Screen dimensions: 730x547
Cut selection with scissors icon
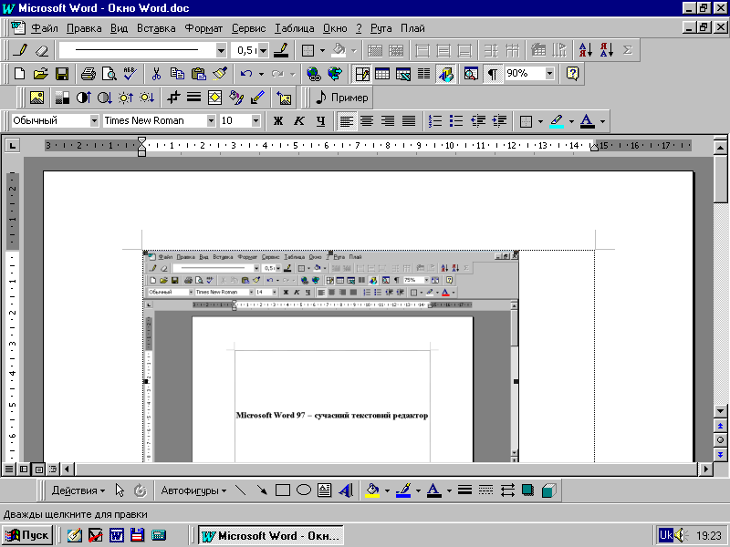click(x=156, y=74)
